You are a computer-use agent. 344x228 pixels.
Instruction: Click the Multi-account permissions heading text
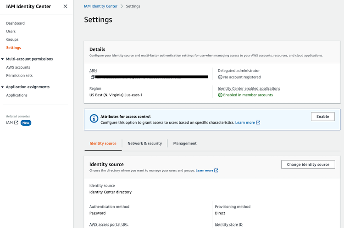(x=29, y=59)
